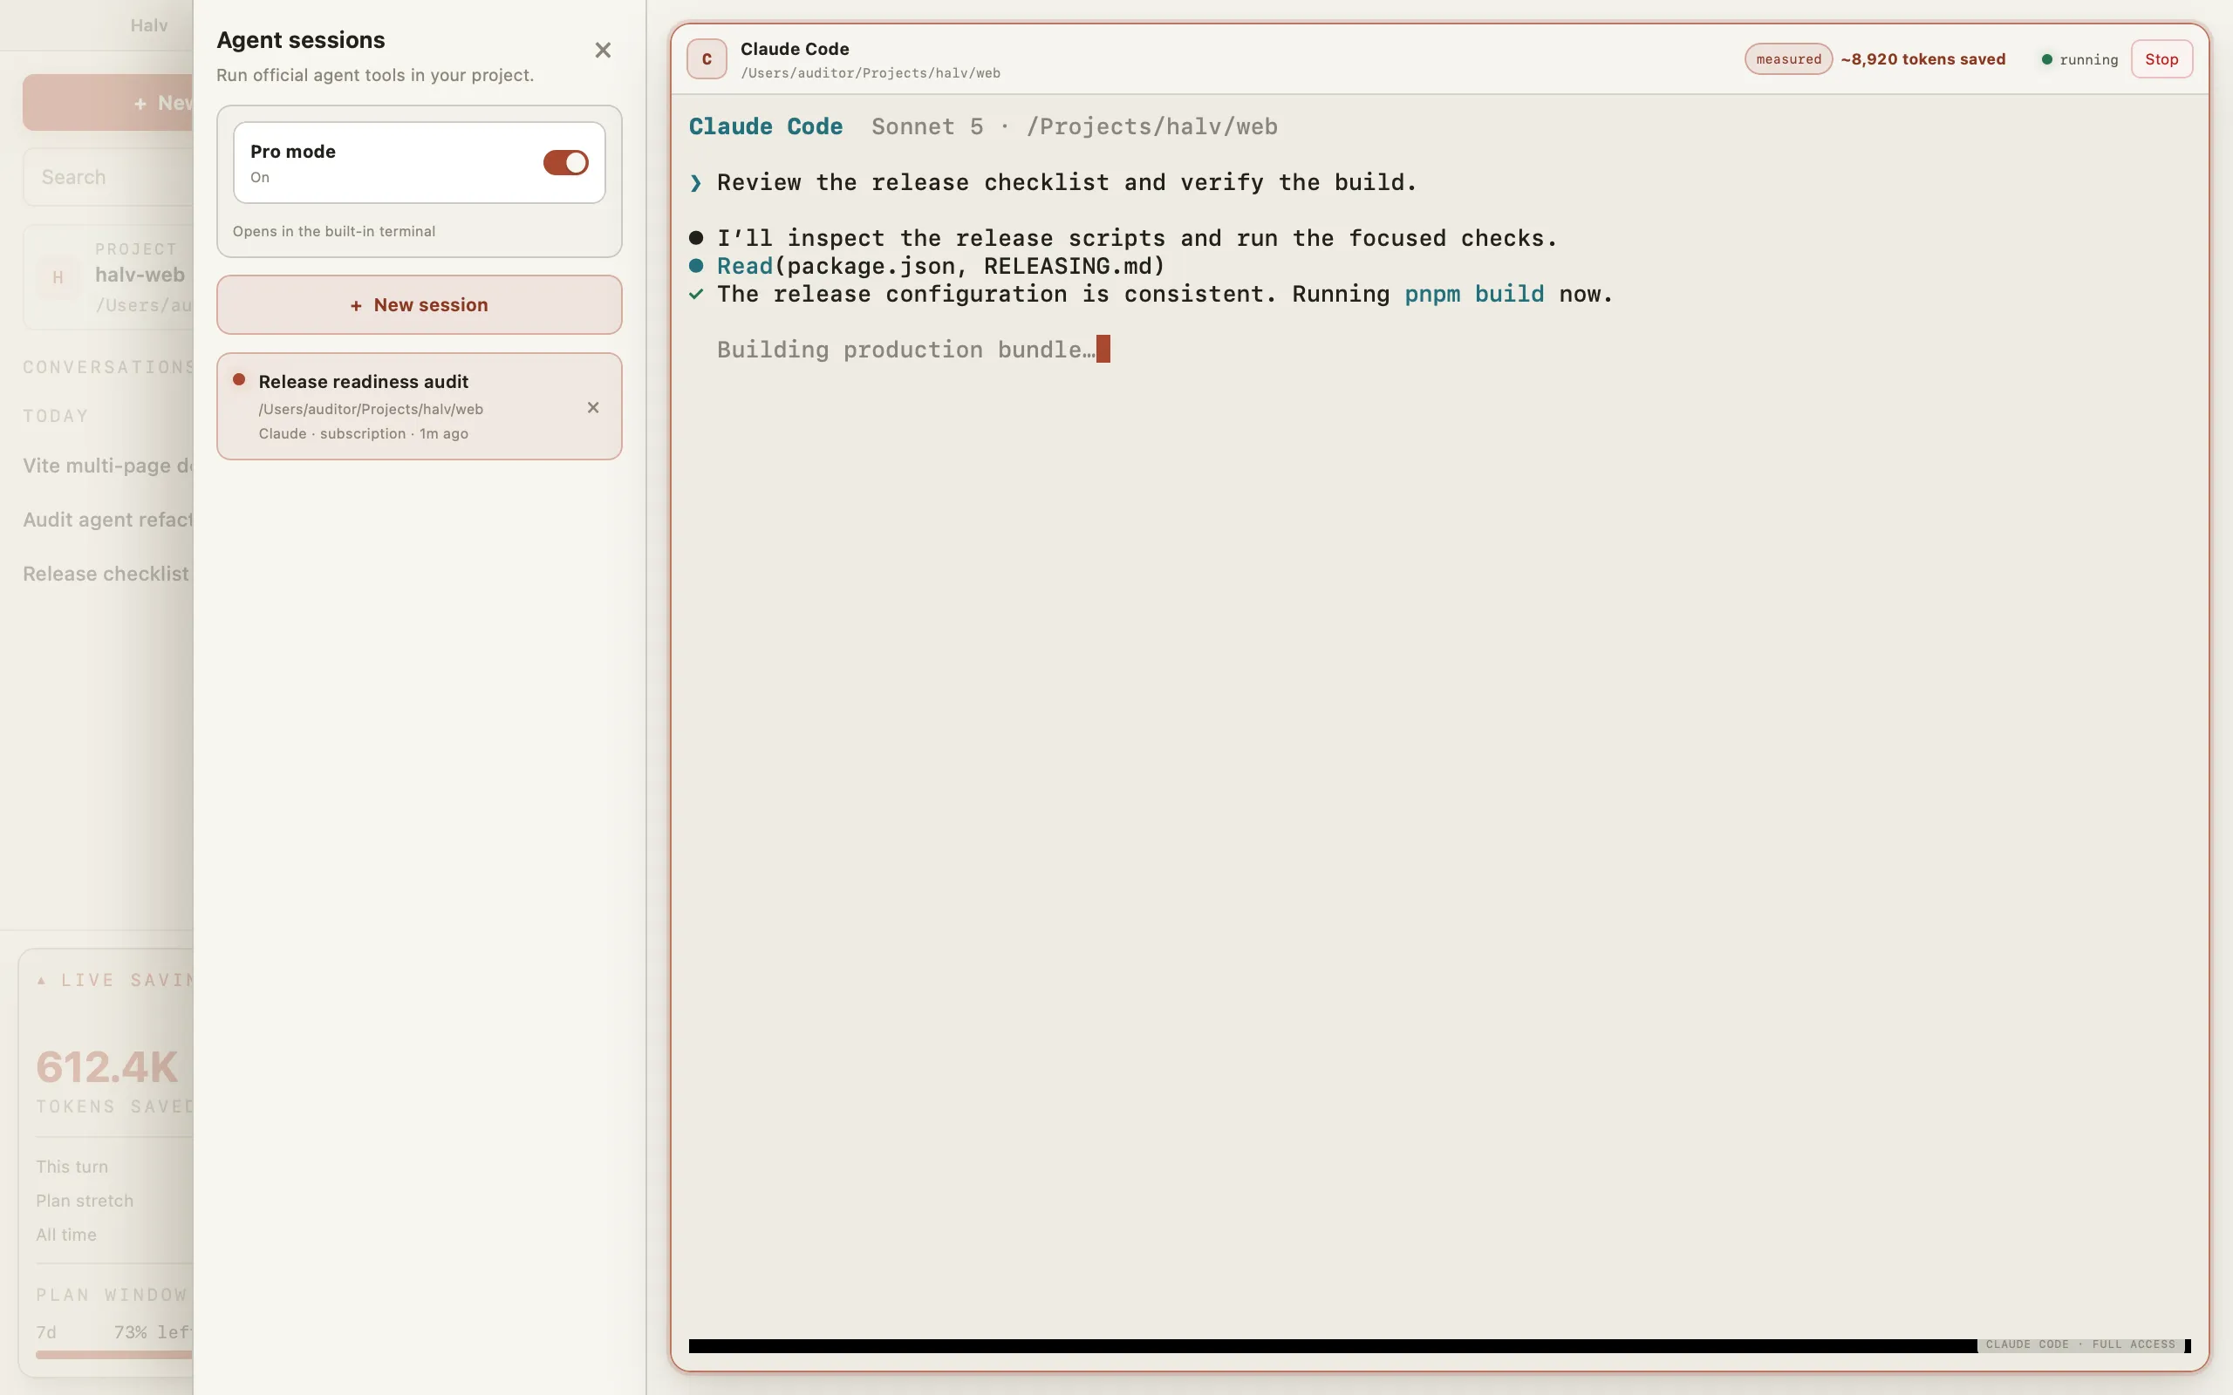2233x1395 pixels.
Task: Remove the Release readiness audit session
Action: point(593,408)
